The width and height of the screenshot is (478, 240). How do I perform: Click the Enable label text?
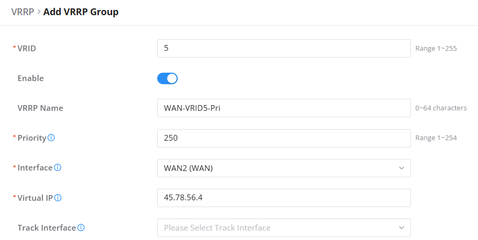pos(30,78)
